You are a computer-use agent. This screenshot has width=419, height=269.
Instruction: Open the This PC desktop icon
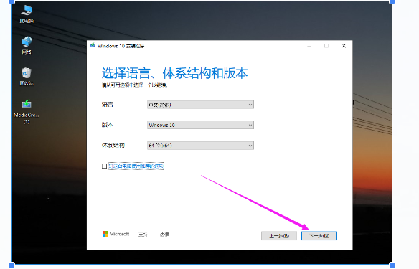pyautogui.click(x=27, y=14)
